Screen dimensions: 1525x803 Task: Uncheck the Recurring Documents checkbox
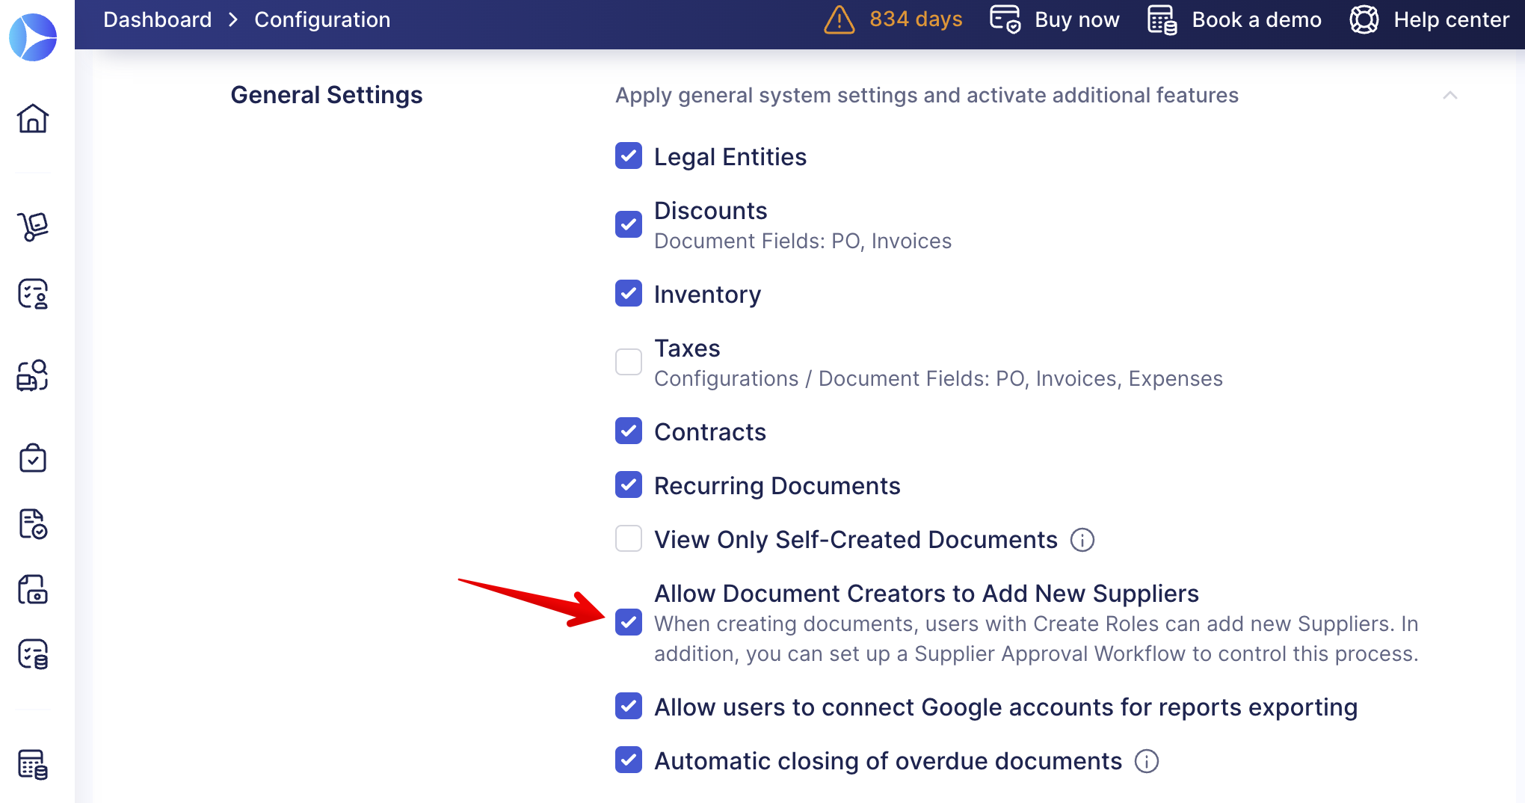[x=629, y=484]
